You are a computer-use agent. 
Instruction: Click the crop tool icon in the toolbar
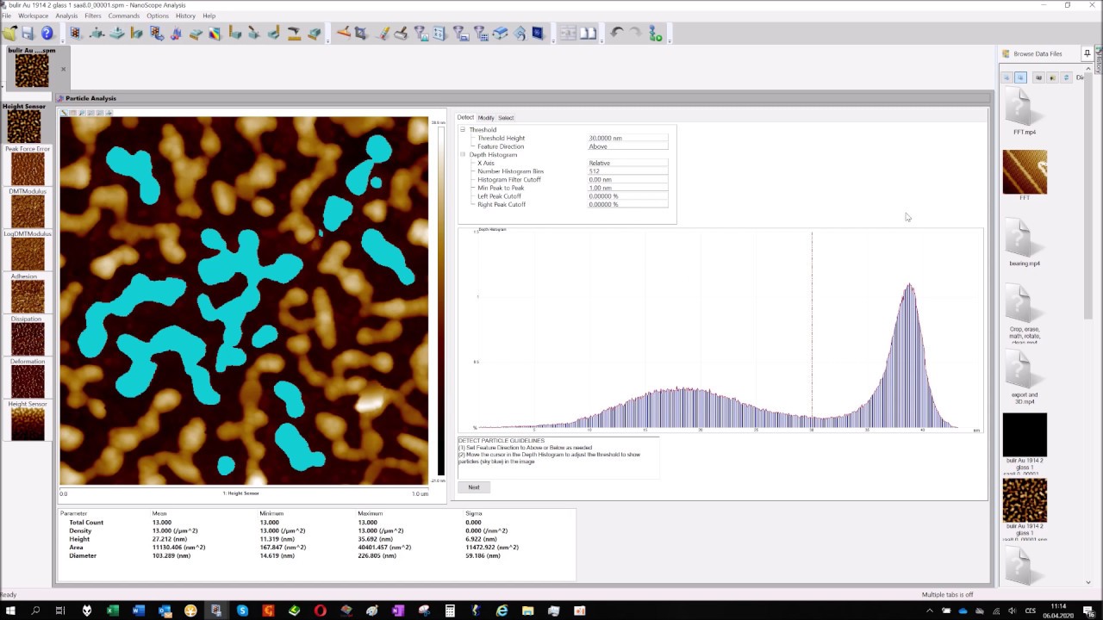[x=359, y=34]
